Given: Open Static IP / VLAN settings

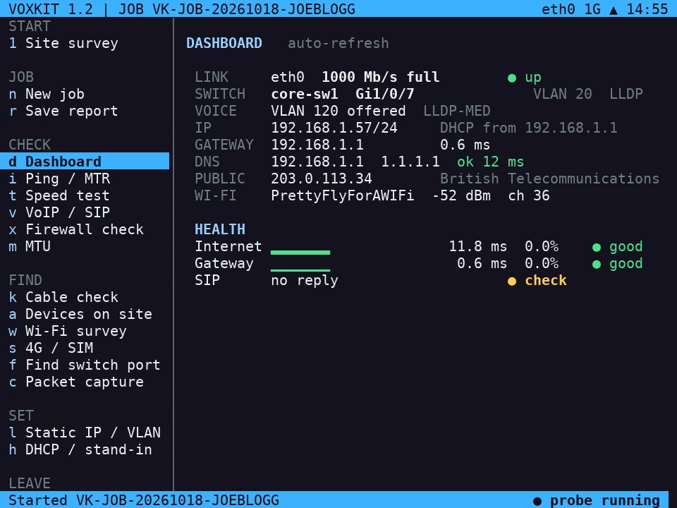Looking at the screenshot, I should pyautogui.click(x=85, y=433).
